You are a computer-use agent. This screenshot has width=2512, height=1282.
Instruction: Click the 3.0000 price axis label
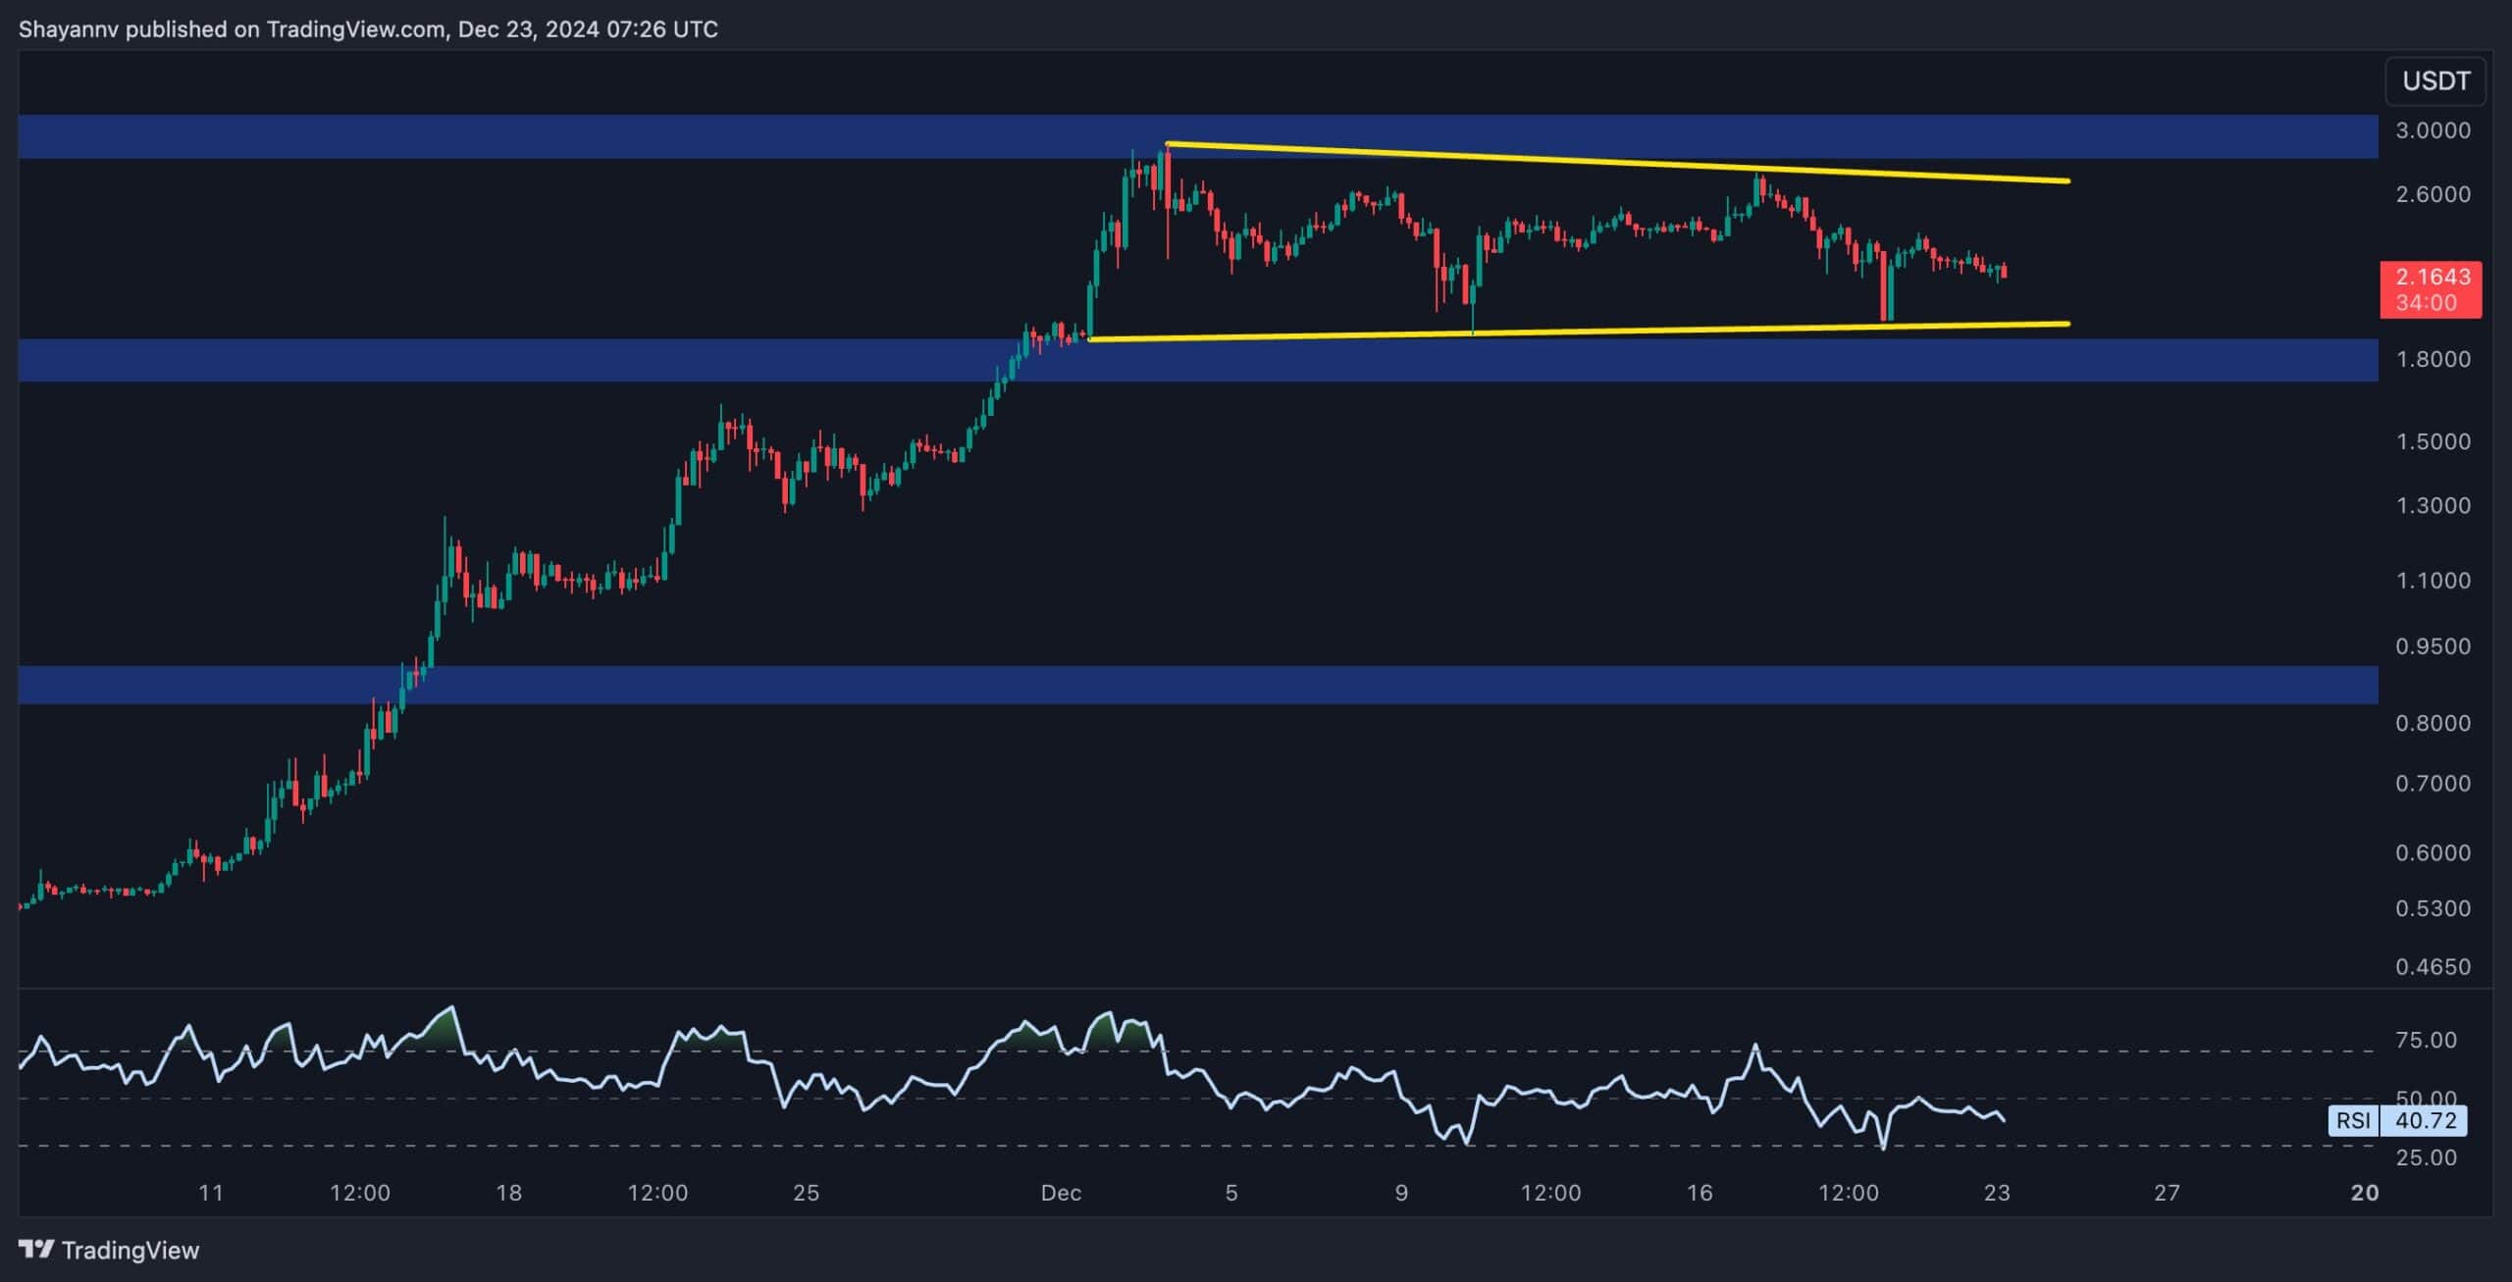[2433, 130]
